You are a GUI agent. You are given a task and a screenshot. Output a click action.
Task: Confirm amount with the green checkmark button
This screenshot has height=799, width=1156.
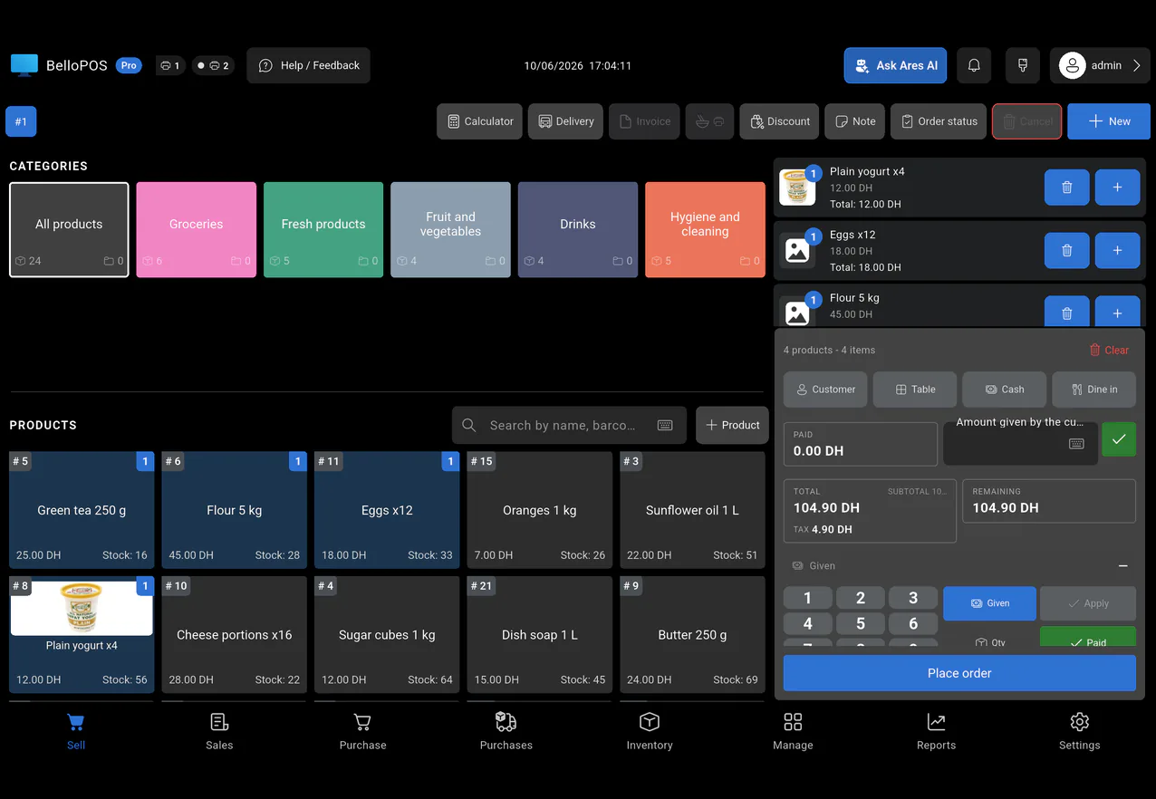(1119, 439)
